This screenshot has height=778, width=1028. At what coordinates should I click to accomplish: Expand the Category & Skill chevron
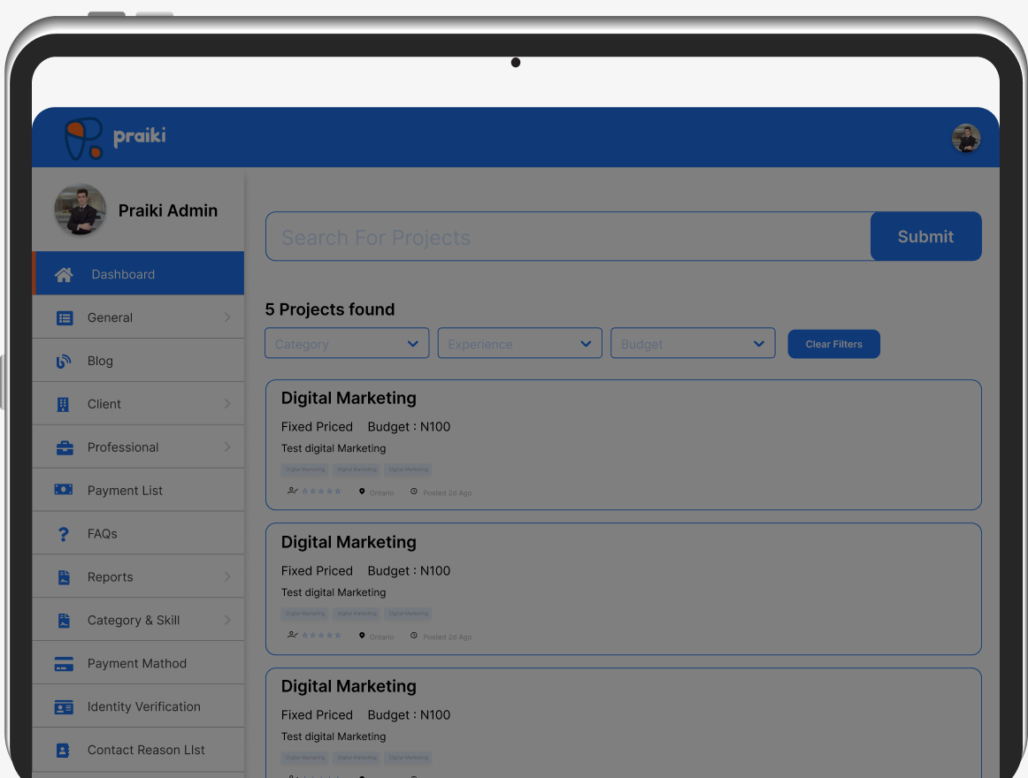[x=226, y=620]
